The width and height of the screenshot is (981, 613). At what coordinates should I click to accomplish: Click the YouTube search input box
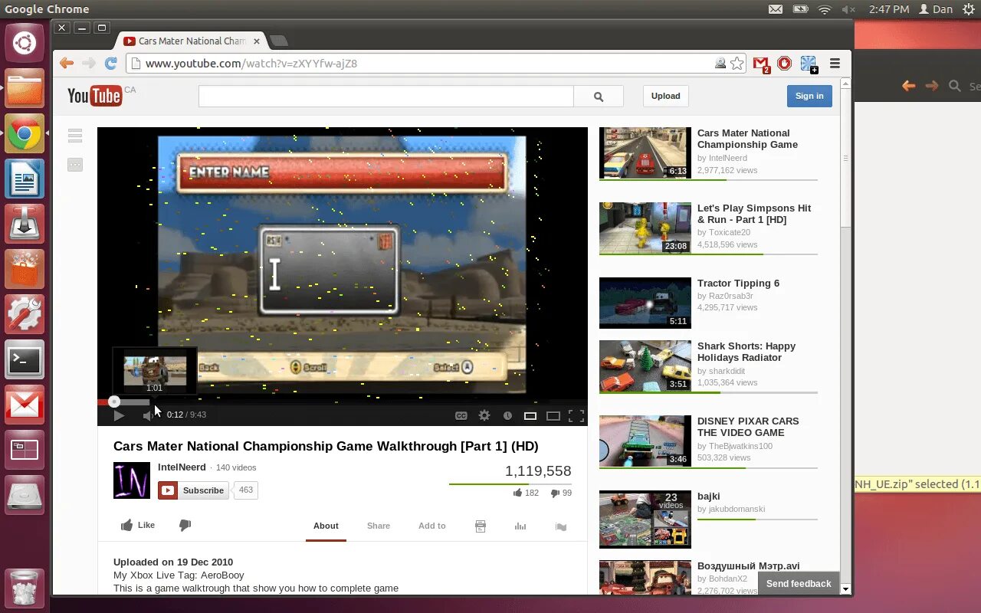(386, 96)
